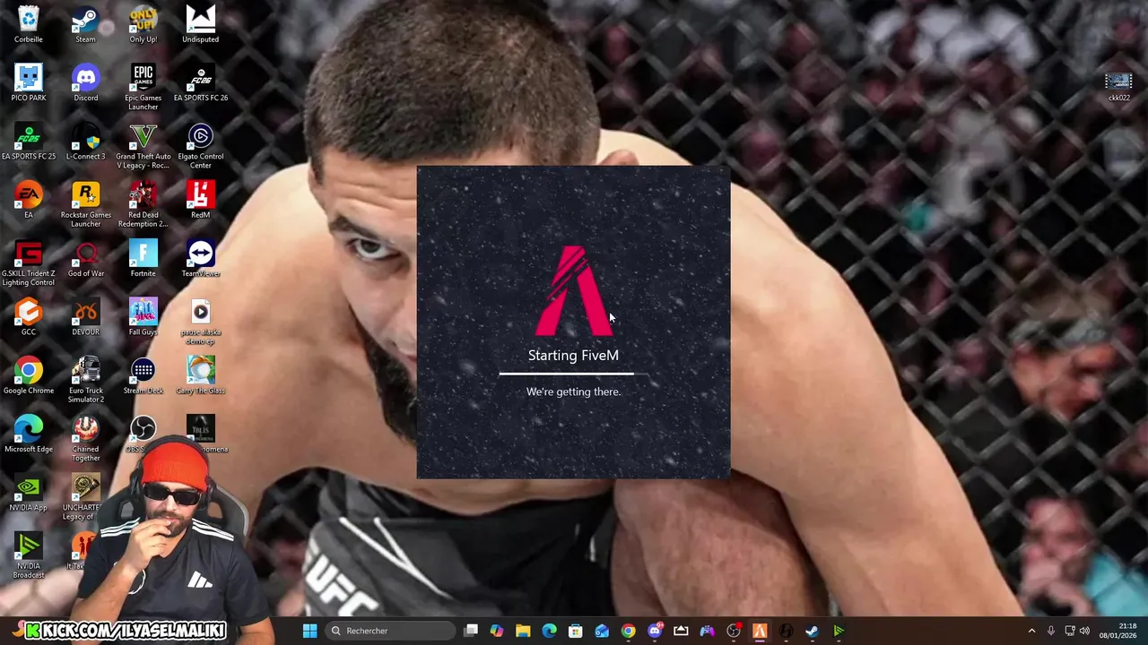The image size is (1148, 645).
Task: Open the RedM desktop shortcut
Action: pyautogui.click(x=201, y=199)
